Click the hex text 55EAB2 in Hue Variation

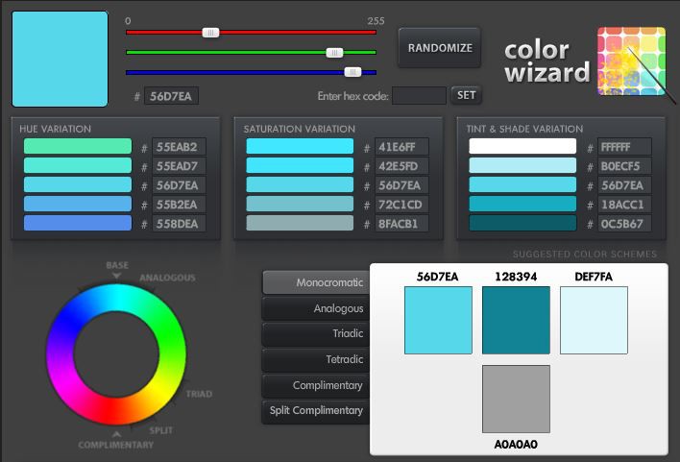coord(177,147)
